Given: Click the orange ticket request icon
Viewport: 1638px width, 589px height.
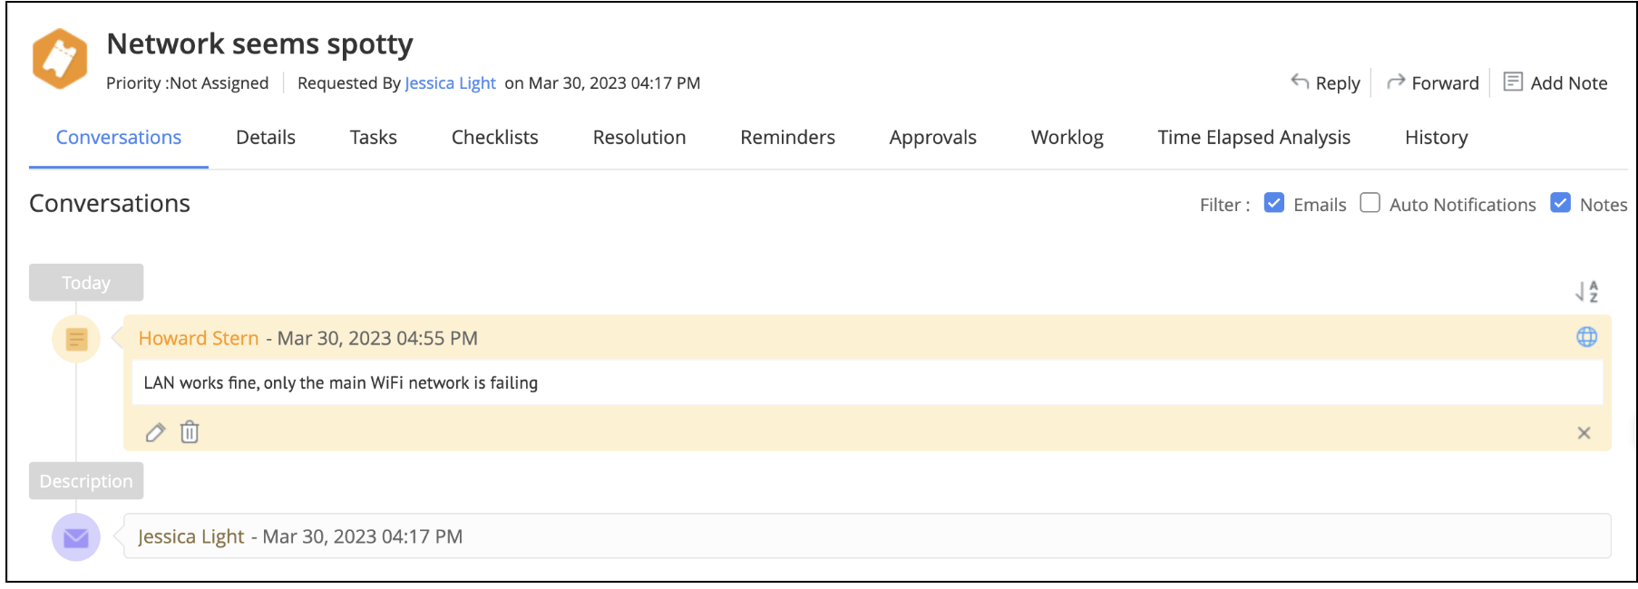Looking at the screenshot, I should click(60, 59).
